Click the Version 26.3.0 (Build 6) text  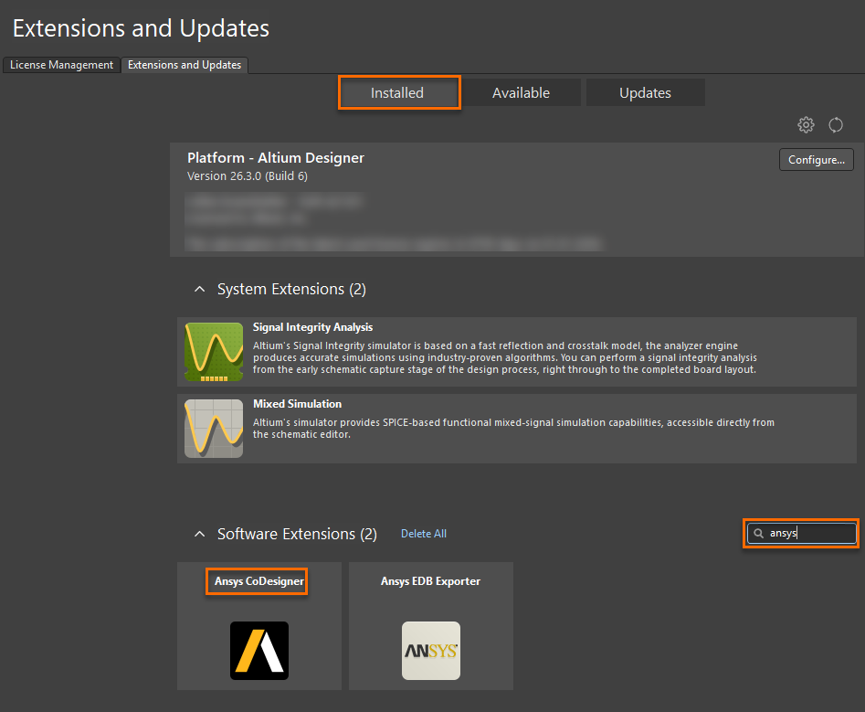(248, 176)
